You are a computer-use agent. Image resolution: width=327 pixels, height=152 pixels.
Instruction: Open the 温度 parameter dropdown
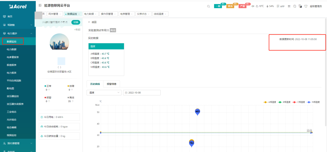104,93
